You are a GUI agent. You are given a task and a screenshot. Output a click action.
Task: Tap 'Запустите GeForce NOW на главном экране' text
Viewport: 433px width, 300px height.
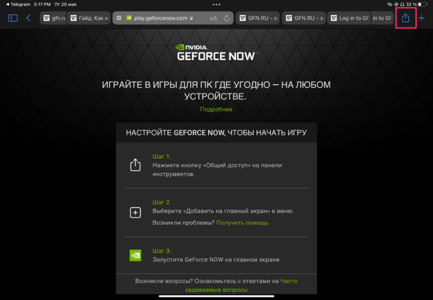pyautogui.click(x=216, y=260)
